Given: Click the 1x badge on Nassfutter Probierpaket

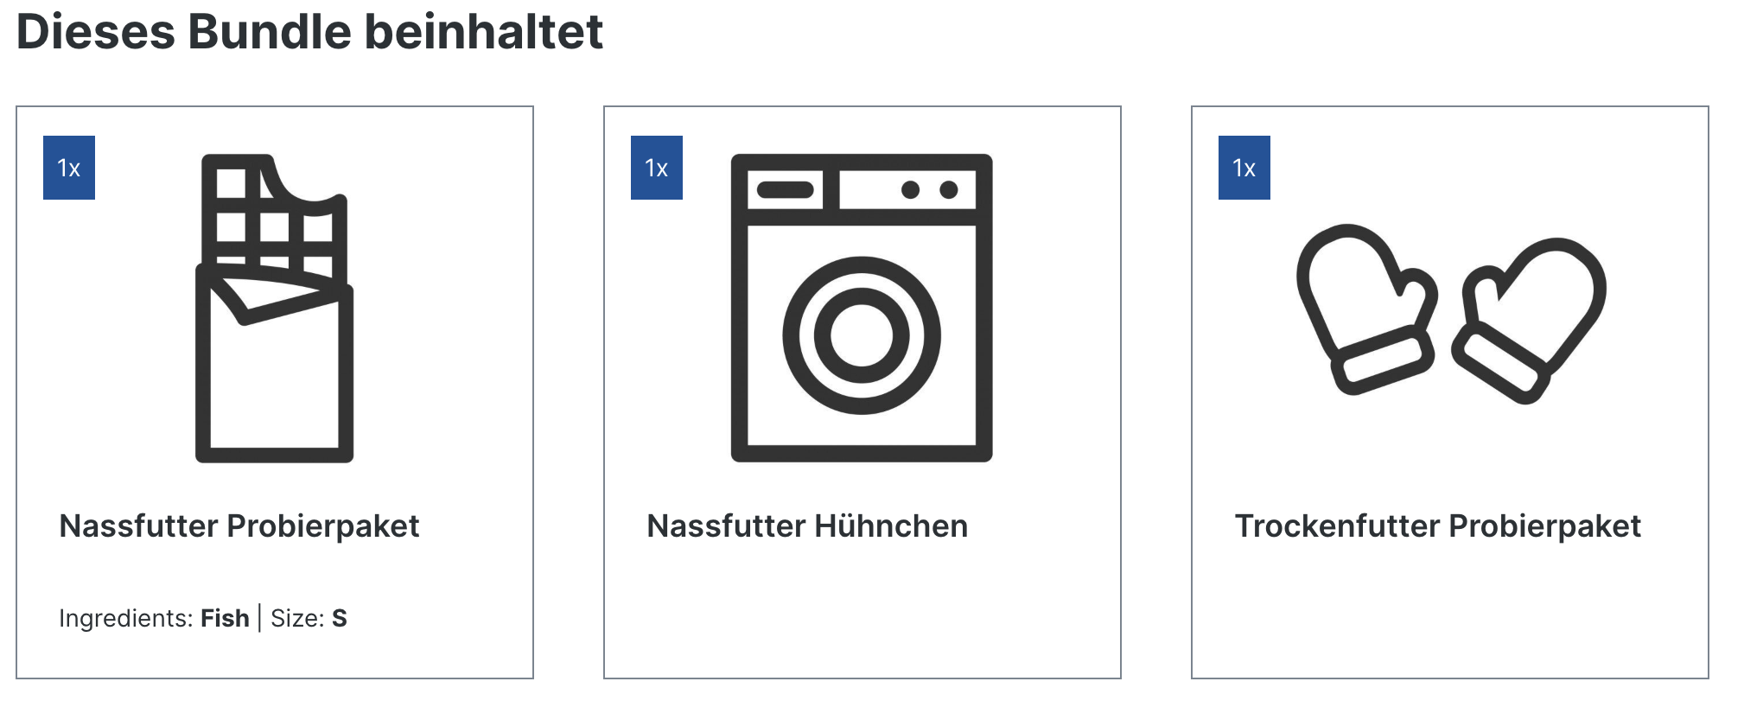Looking at the screenshot, I should pyautogui.click(x=69, y=168).
